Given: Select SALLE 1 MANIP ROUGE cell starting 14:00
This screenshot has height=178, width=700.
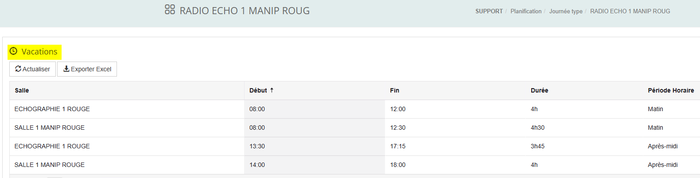Looking at the screenshot, I should (50, 165).
